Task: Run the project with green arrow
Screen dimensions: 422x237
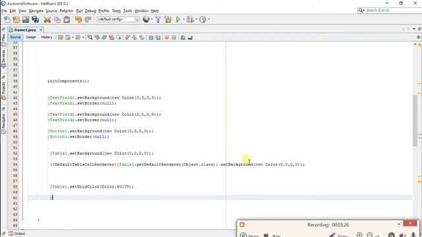Action: [178, 19]
